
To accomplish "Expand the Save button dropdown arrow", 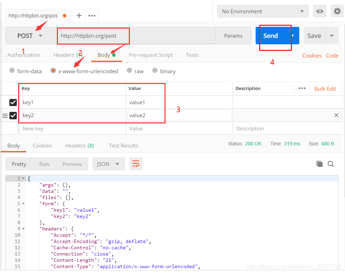I will tap(332, 36).
